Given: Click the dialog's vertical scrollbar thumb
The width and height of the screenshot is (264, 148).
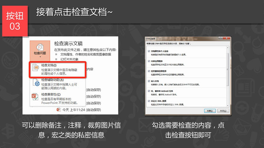Looking at the screenshot, I should pyautogui.click(x=228, y=69).
